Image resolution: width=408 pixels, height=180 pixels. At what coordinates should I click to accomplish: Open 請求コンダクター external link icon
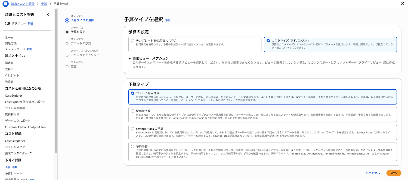(x=30, y=153)
